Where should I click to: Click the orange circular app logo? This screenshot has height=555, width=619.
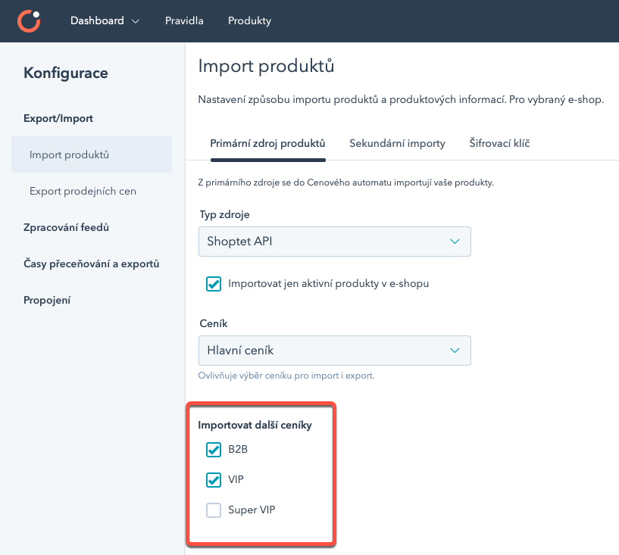tap(29, 20)
